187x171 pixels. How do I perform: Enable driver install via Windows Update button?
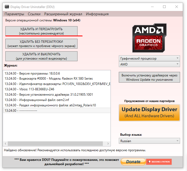point(149,77)
